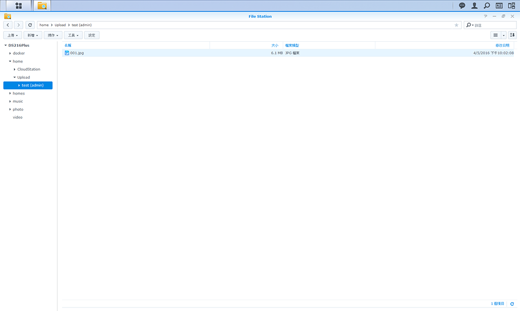Close the File Station window

512,16
